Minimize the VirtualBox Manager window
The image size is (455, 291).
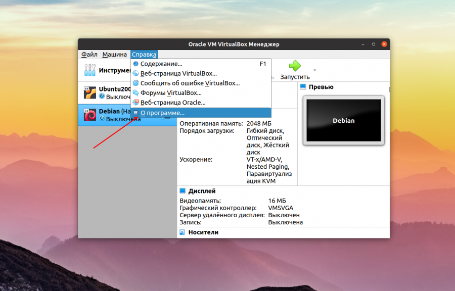362,44
